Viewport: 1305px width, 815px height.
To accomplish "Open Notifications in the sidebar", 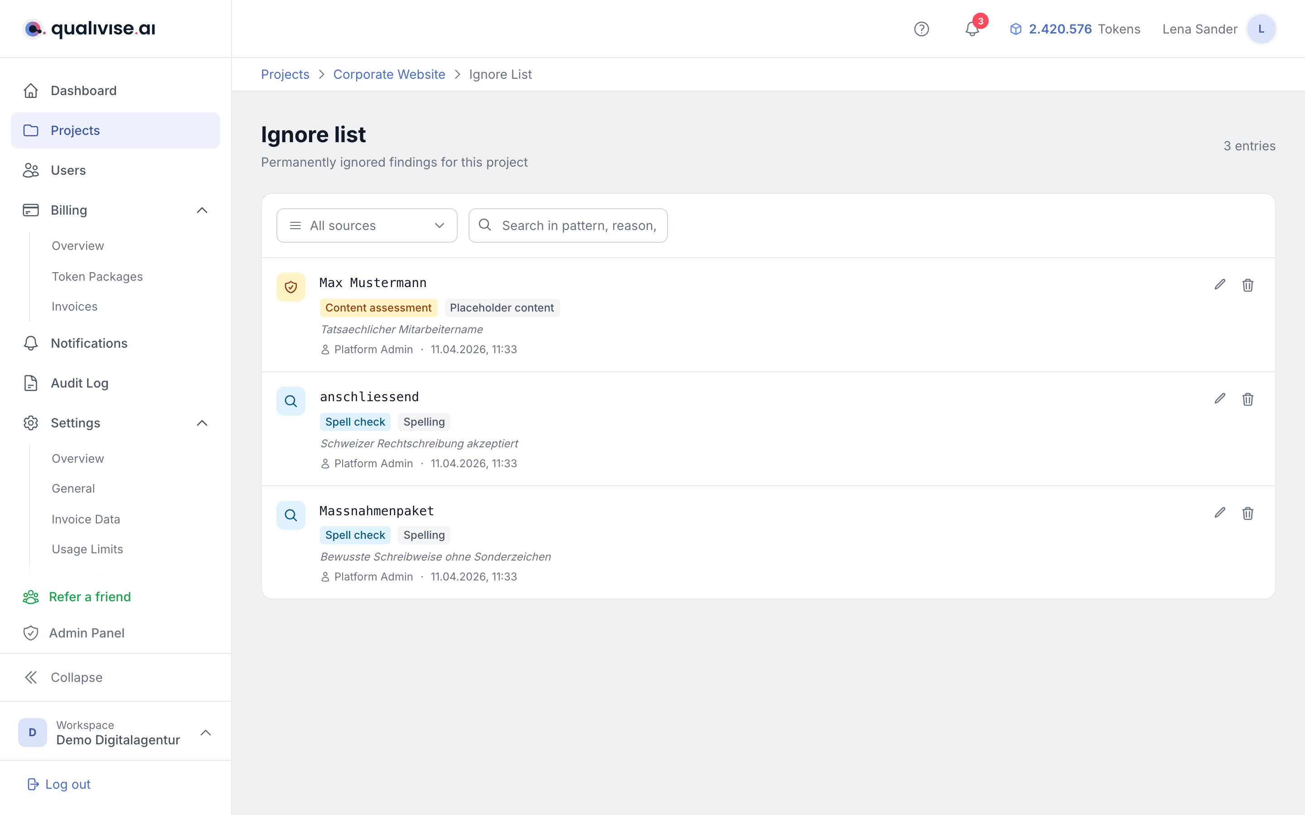I will [x=116, y=343].
